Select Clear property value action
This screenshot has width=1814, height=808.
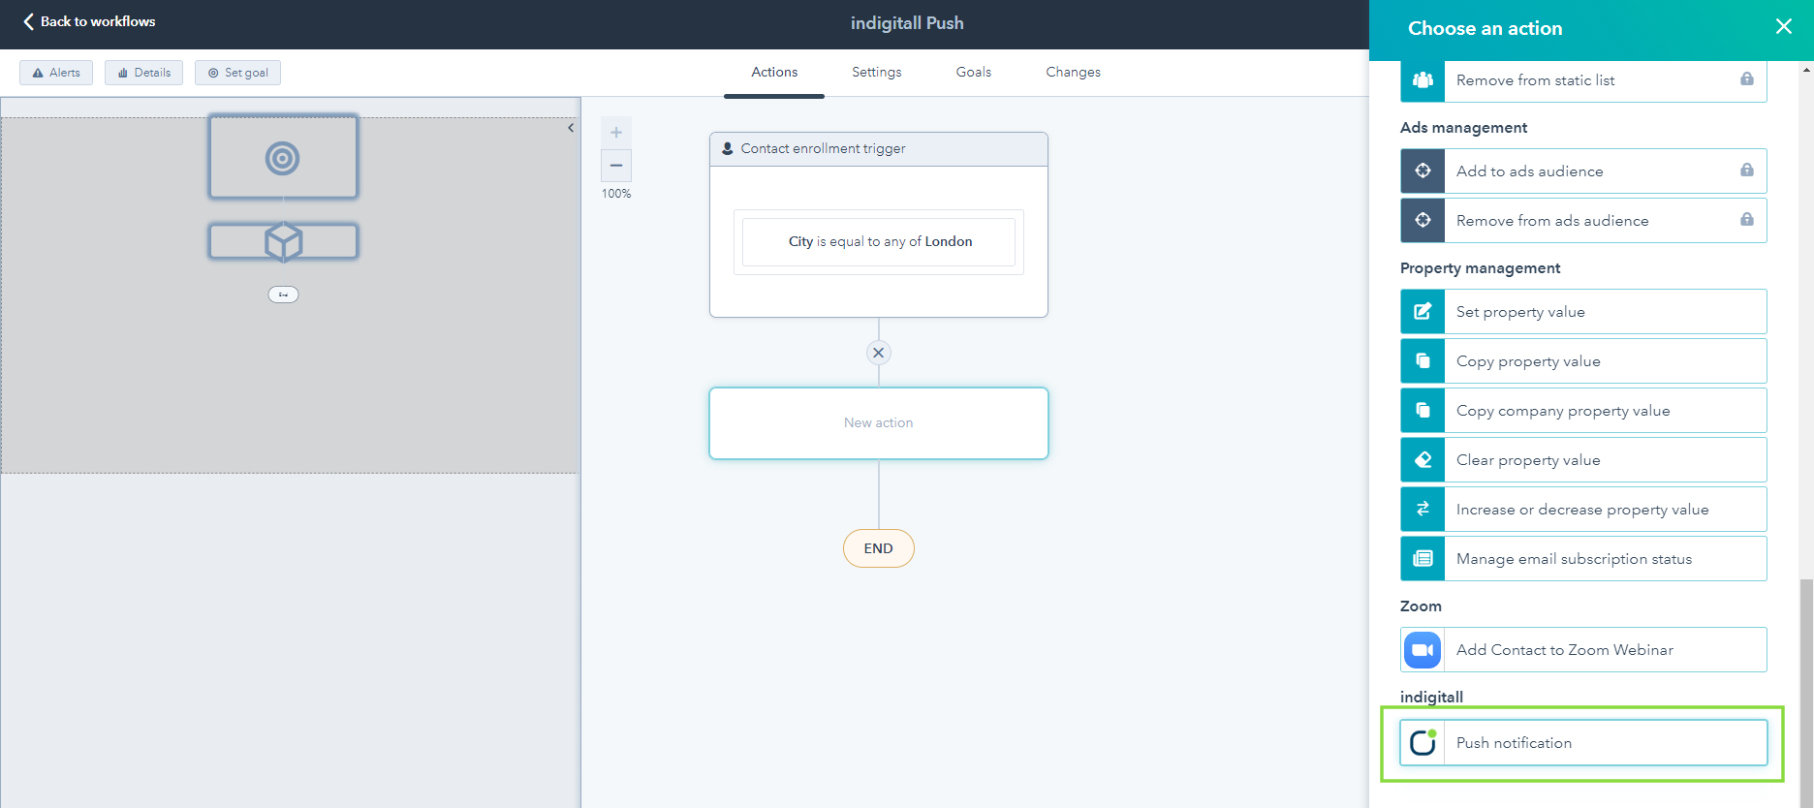1583,460
